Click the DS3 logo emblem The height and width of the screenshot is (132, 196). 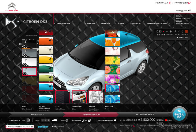tap(12, 23)
